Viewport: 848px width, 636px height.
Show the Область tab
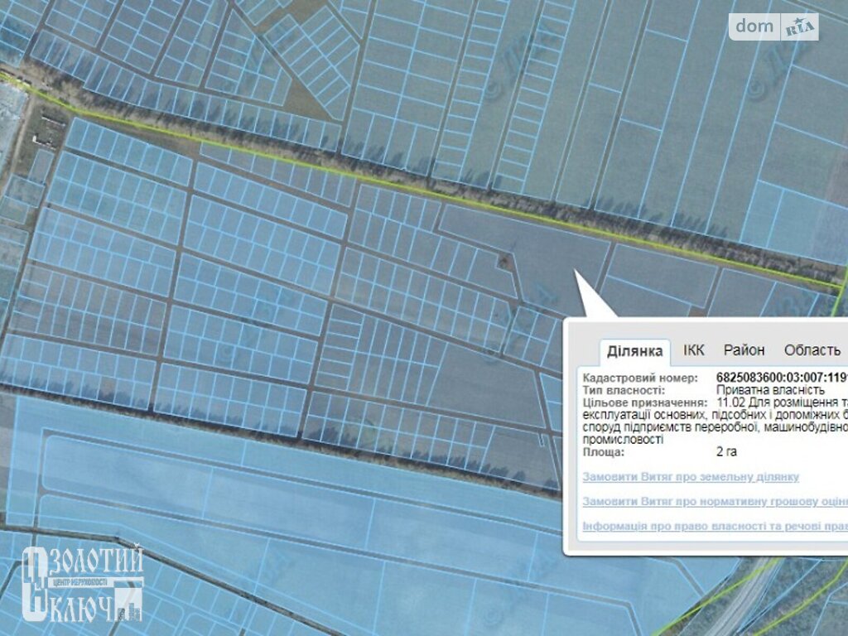(x=812, y=350)
